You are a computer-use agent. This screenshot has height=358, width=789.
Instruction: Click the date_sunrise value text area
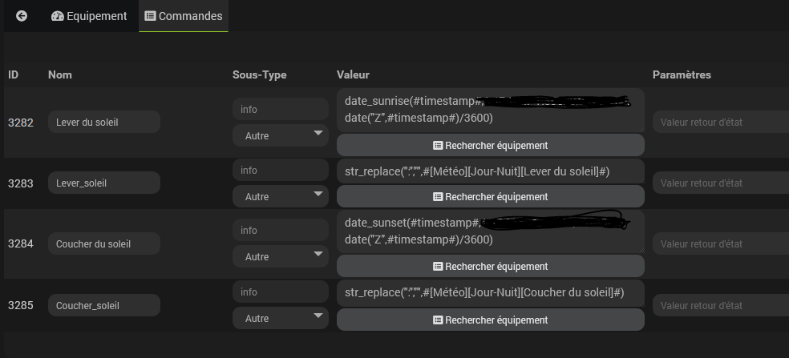pos(490,110)
